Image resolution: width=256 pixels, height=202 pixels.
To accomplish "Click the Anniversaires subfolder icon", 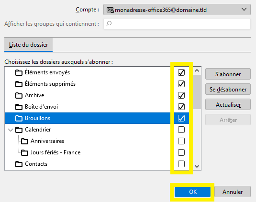I will pyautogui.click(x=24, y=141).
